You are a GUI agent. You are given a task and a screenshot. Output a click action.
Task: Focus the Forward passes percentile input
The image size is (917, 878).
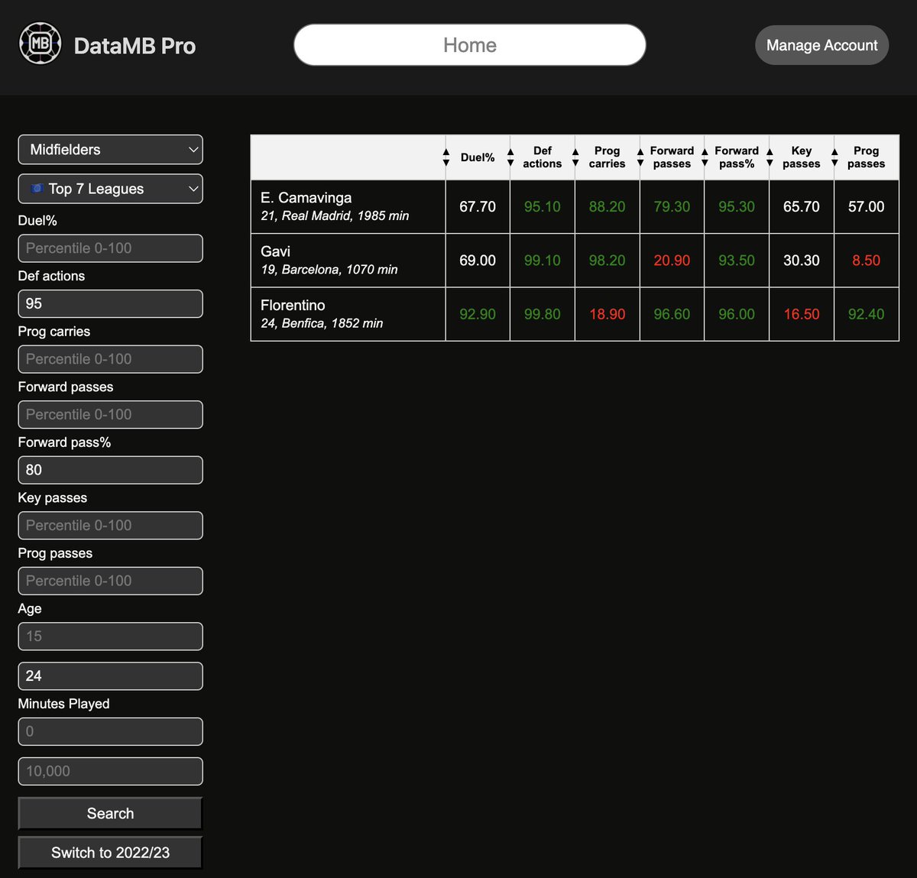point(110,414)
